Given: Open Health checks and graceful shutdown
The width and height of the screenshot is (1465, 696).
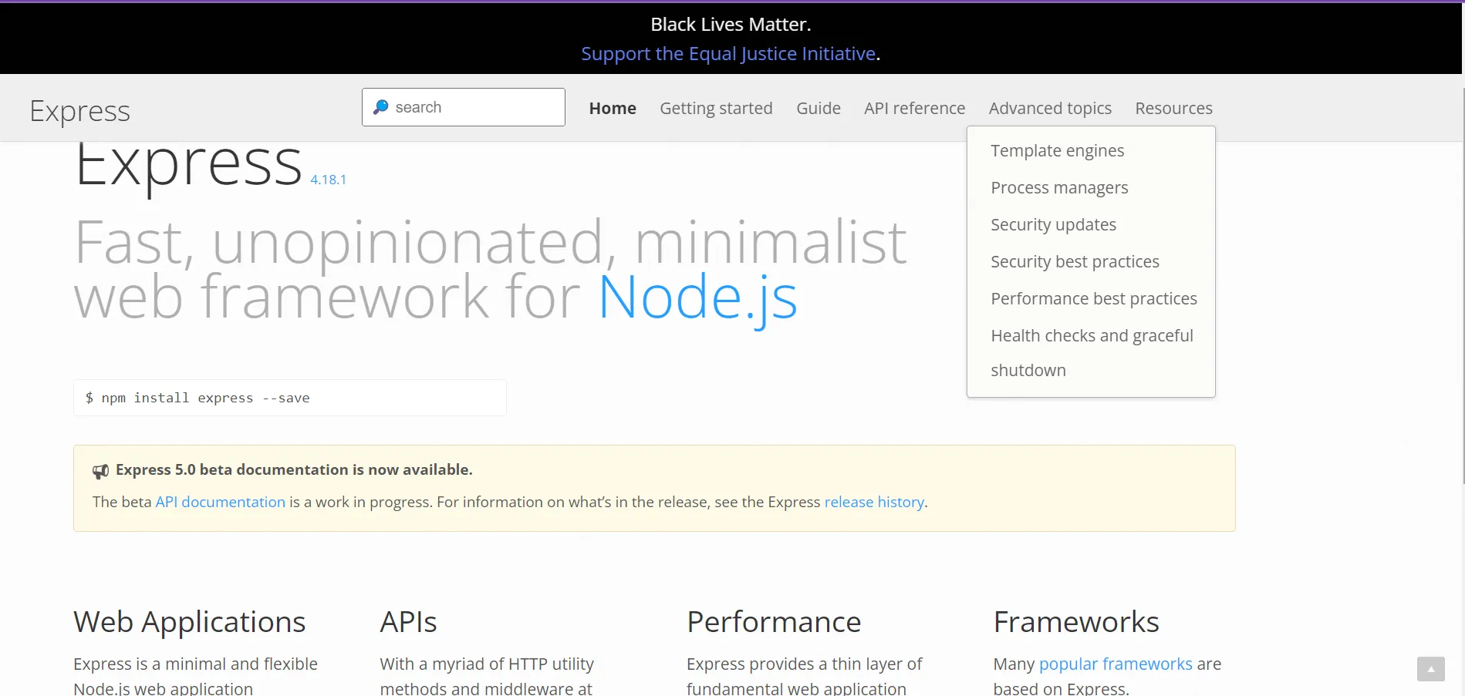Looking at the screenshot, I should coord(1092,352).
